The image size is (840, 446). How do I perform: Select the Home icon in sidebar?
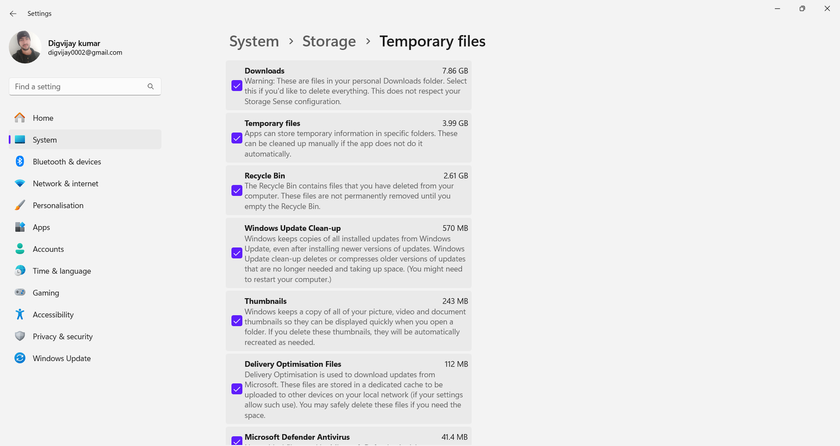pos(19,117)
